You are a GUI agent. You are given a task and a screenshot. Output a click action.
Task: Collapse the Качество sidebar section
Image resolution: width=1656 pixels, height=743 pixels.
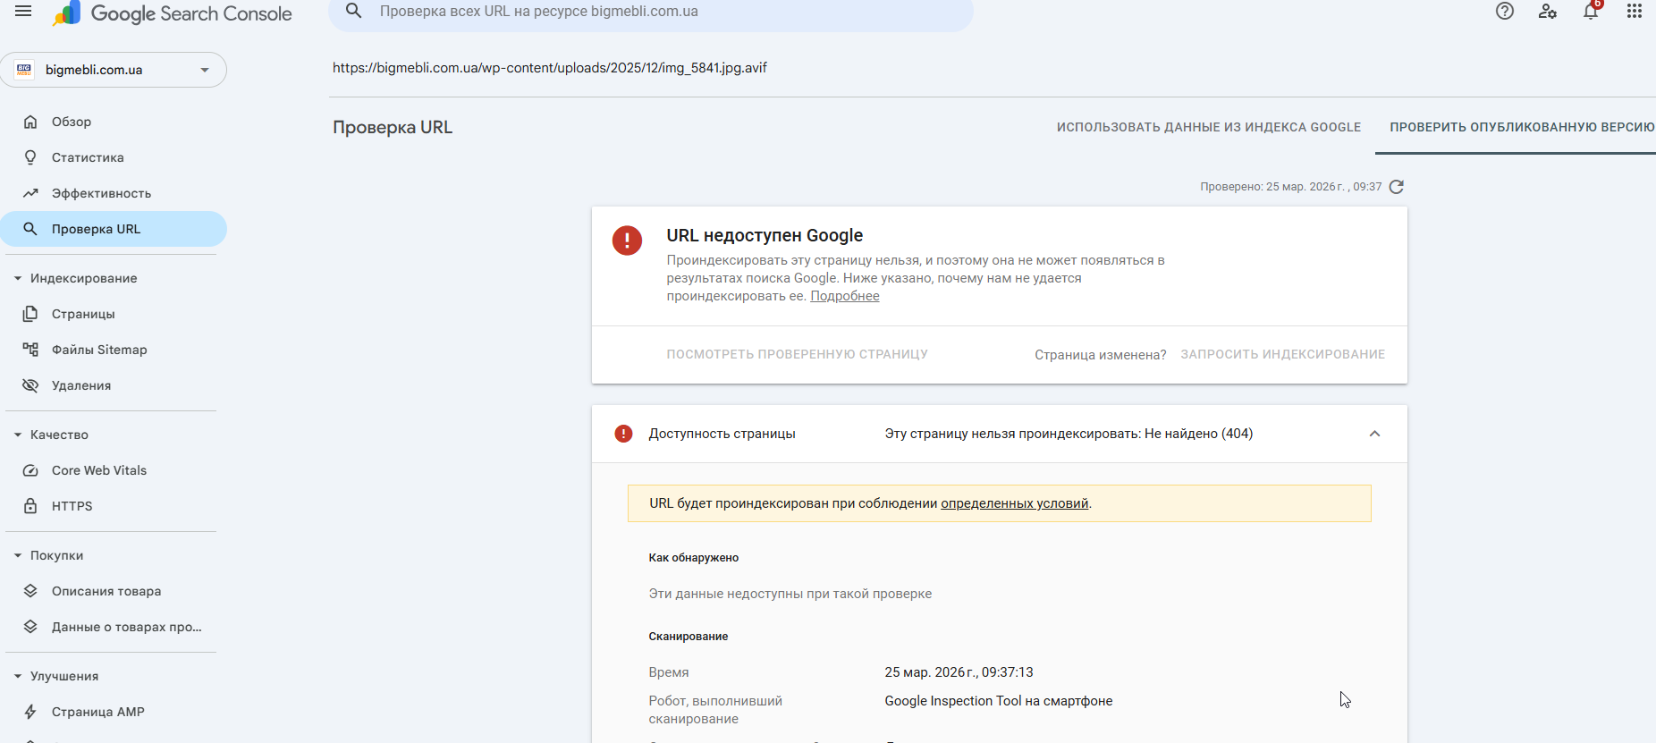[x=18, y=435]
